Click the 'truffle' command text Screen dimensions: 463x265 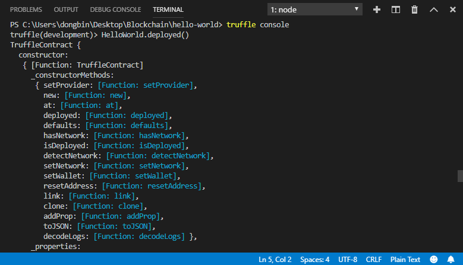[x=241, y=25]
